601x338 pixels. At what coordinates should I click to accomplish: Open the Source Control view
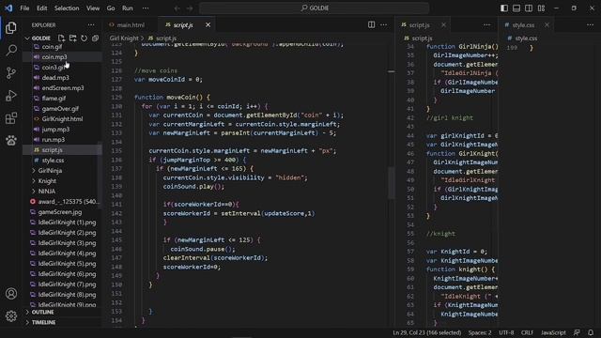[x=11, y=73]
